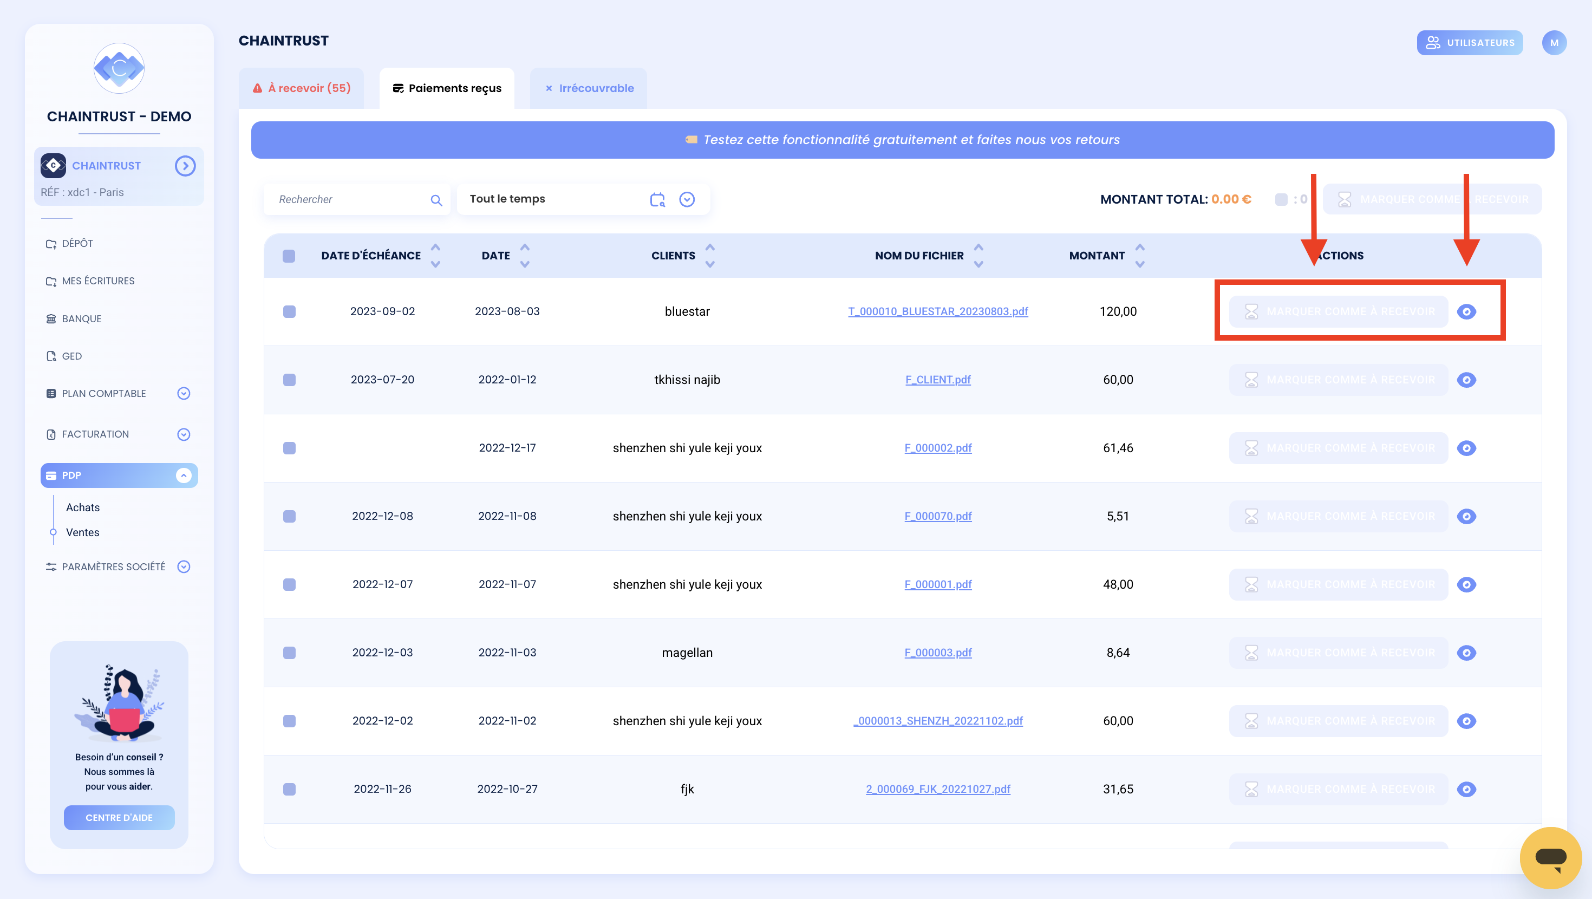
Task: Sort by NOM DU FICHIER column arrows
Action: [978, 256]
